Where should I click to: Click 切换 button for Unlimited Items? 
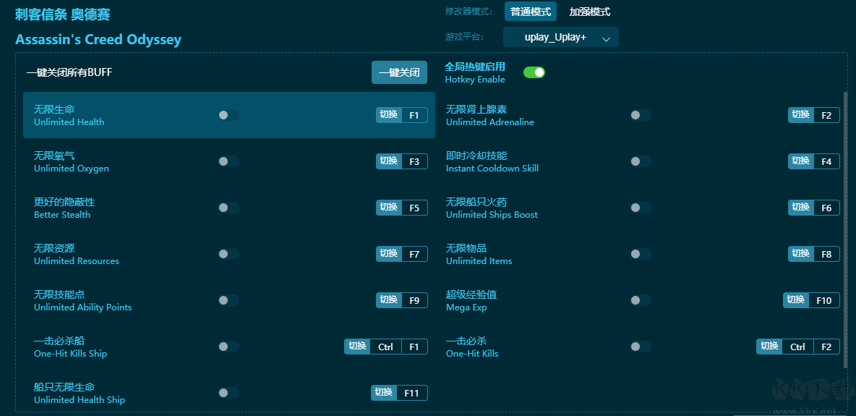coord(801,254)
